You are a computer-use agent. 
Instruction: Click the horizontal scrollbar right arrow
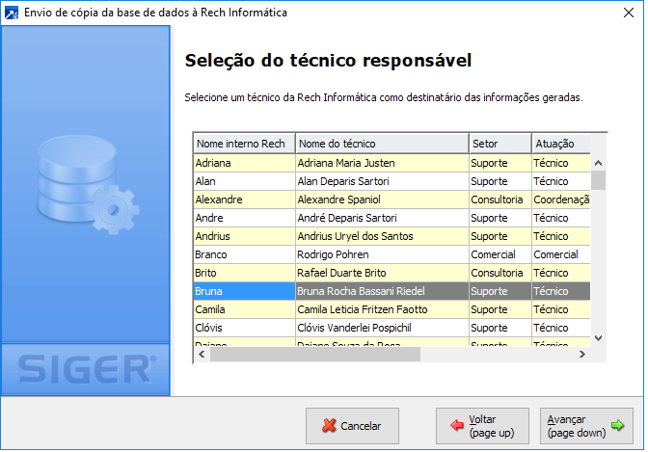click(x=582, y=354)
